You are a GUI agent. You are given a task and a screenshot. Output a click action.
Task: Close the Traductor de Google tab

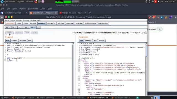click(x=27, y=13)
